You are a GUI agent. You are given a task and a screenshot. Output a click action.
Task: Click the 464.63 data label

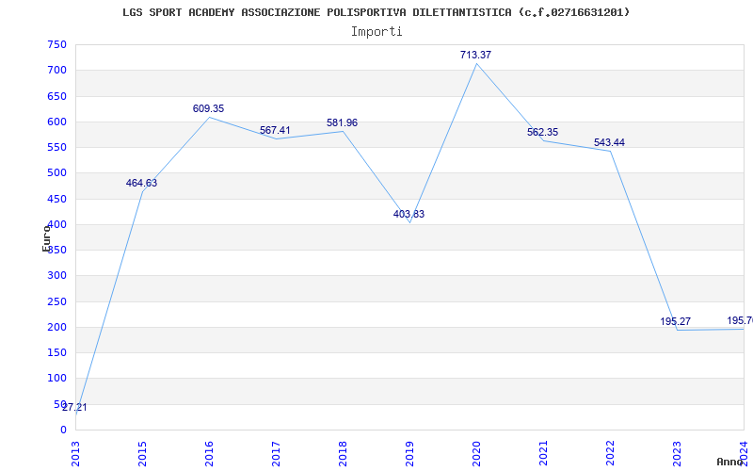point(142,183)
